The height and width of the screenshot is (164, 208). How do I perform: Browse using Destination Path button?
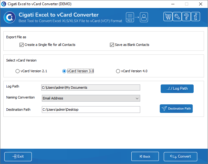pos(176,109)
